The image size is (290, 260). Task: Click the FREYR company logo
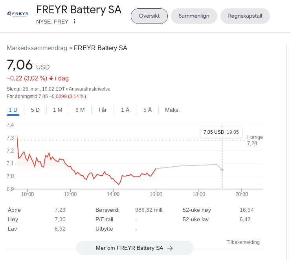coord(18,14)
